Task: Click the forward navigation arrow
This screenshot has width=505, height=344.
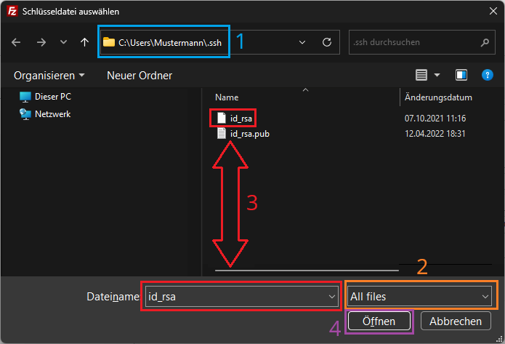Action: pyautogui.click(x=41, y=42)
